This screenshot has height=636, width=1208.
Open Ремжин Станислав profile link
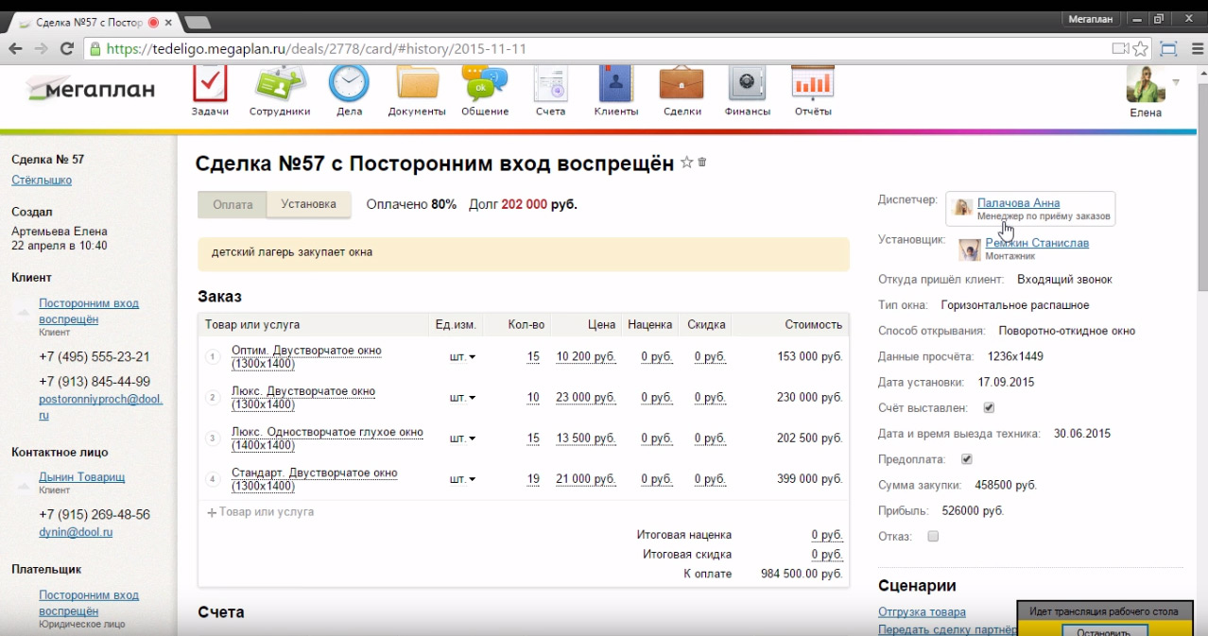click(x=1036, y=243)
